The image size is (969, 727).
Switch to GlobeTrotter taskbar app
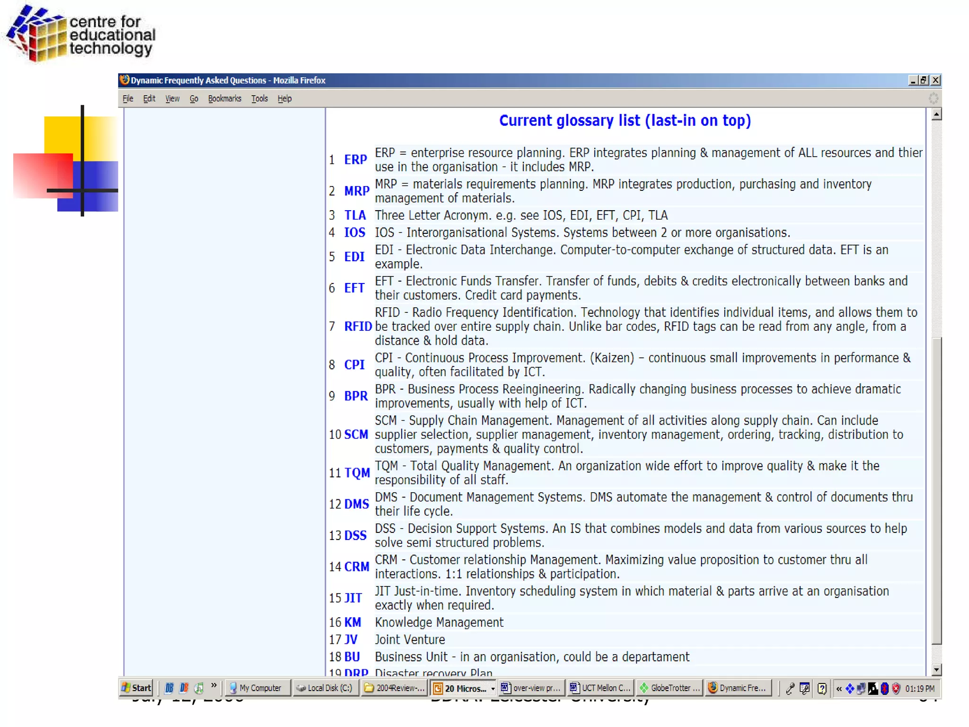669,688
